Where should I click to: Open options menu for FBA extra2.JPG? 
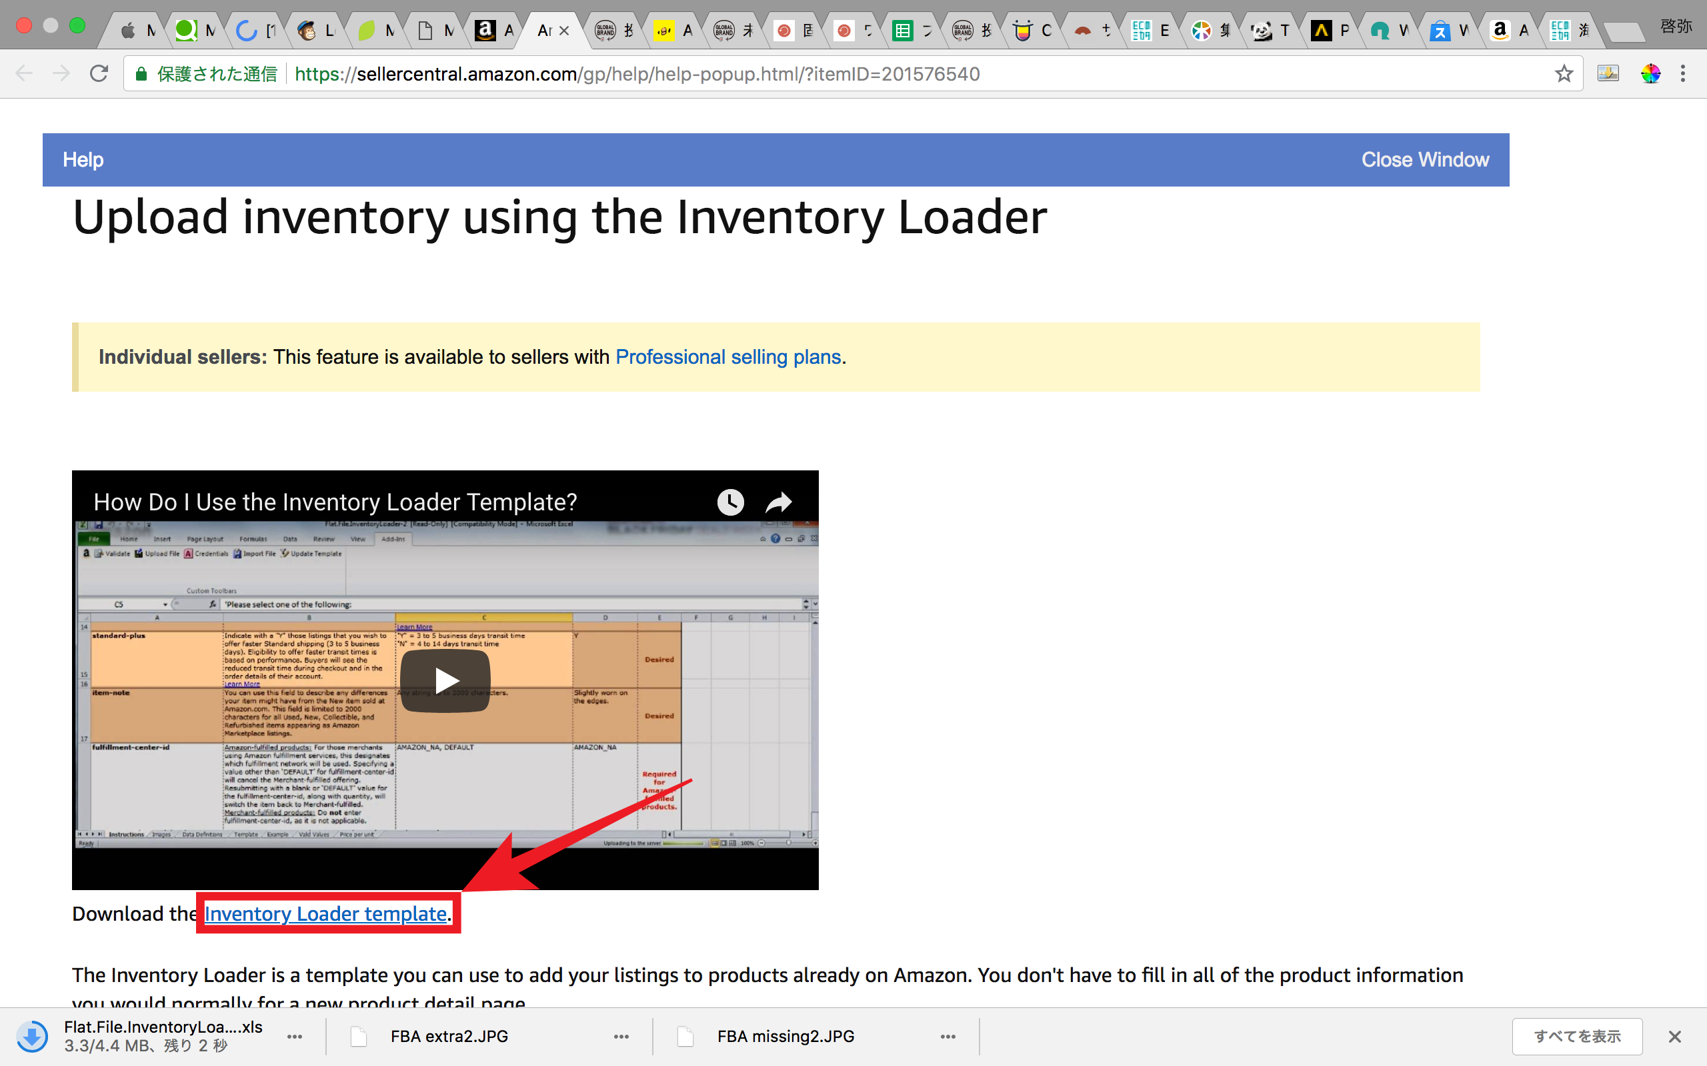click(621, 1037)
